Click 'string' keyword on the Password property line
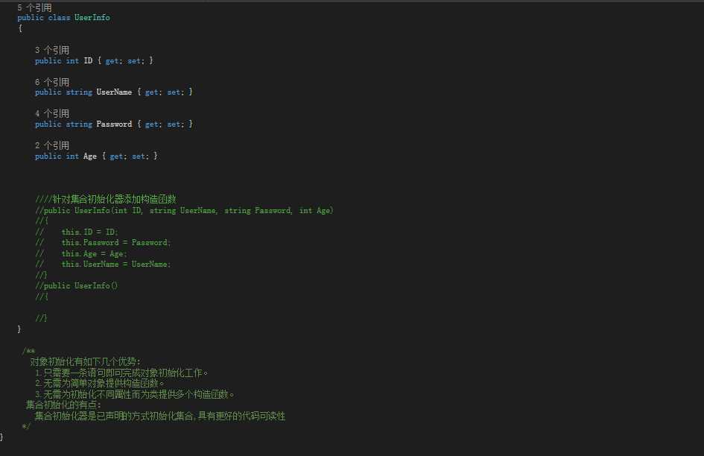Screen dimensions: 704x456 coord(79,124)
